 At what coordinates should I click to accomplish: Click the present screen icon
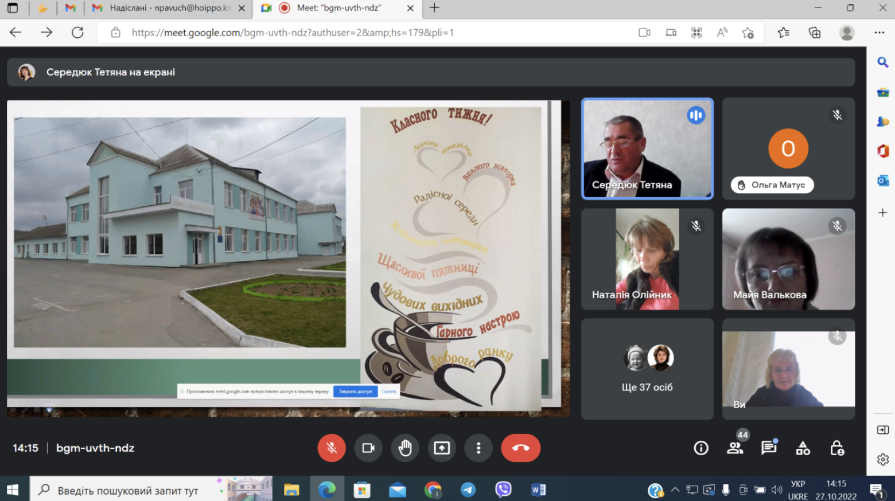pyautogui.click(x=442, y=448)
